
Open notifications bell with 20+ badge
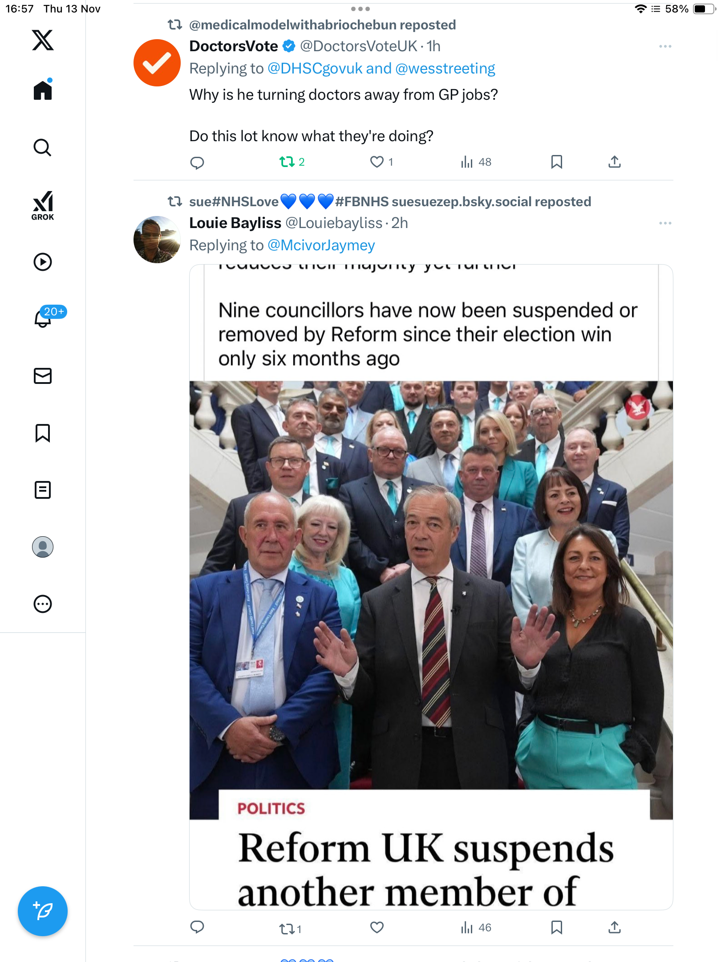coord(44,318)
